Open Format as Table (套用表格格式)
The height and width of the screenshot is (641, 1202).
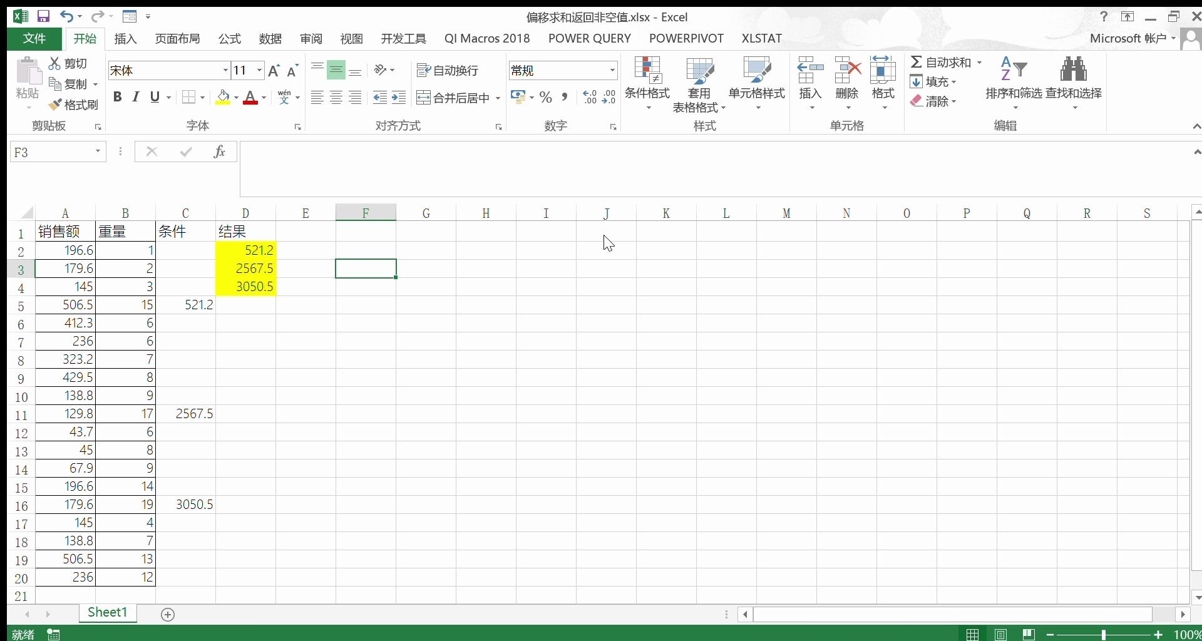coord(699,85)
